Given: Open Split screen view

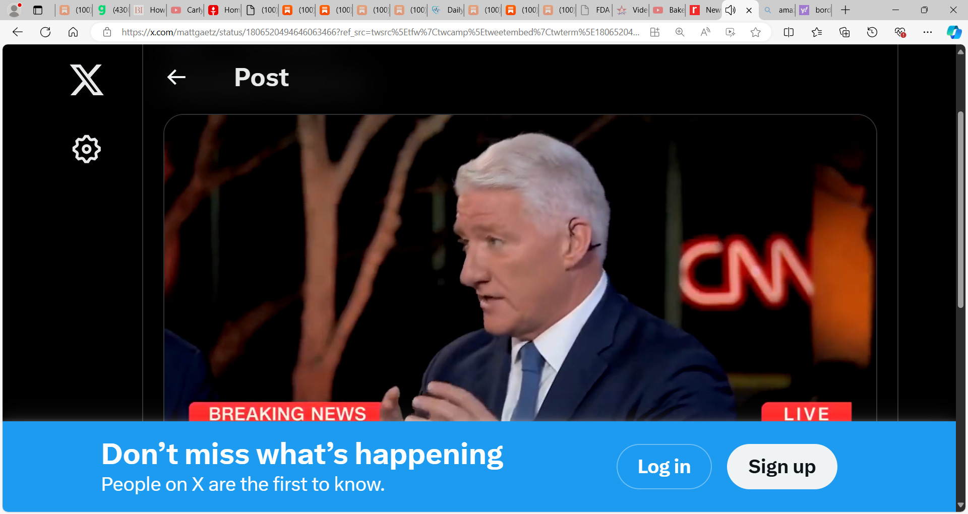Looking at the screenshot, I should pyautogui.click(x=789, y=32).
